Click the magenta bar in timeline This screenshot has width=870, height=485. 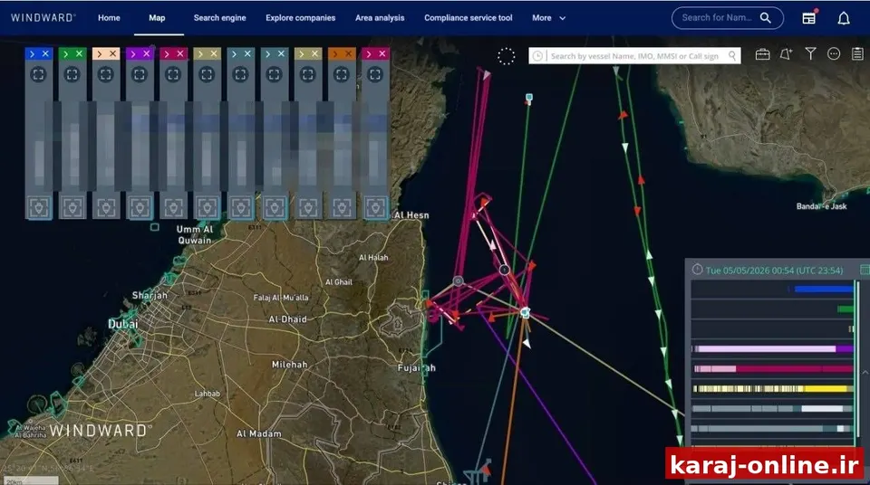(773, 368)
